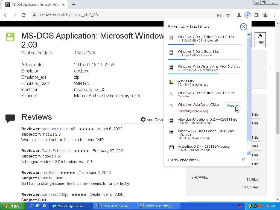
Task: Click Windows 7 Delta Beta 1 progress bar
Action: click(x=205, y=59)
